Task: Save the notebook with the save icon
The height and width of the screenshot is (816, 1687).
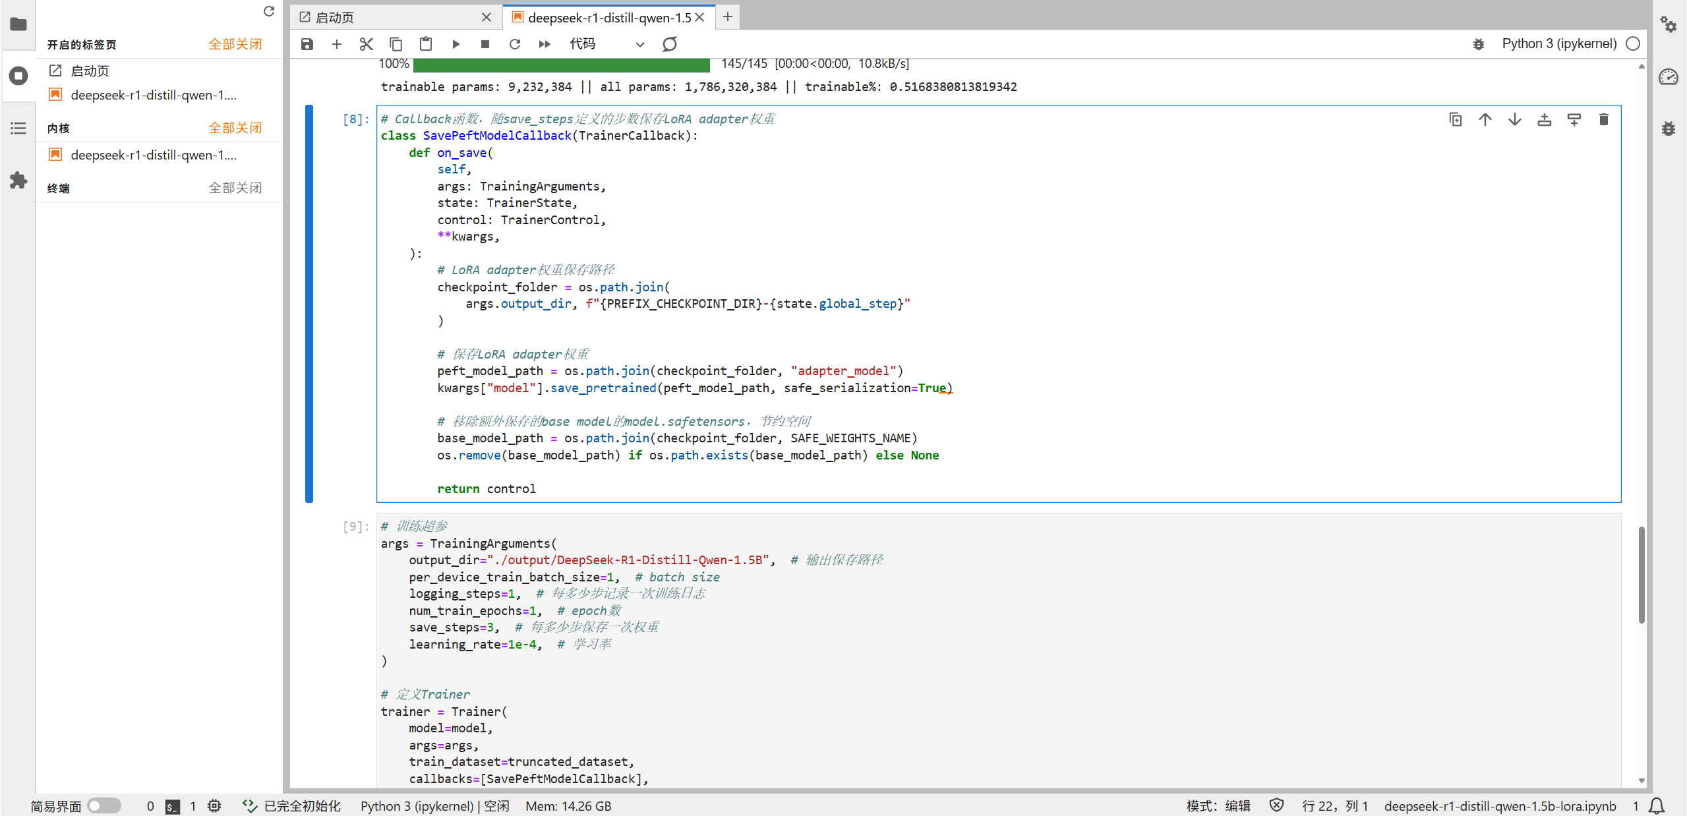Action: [x=307, y=44]
